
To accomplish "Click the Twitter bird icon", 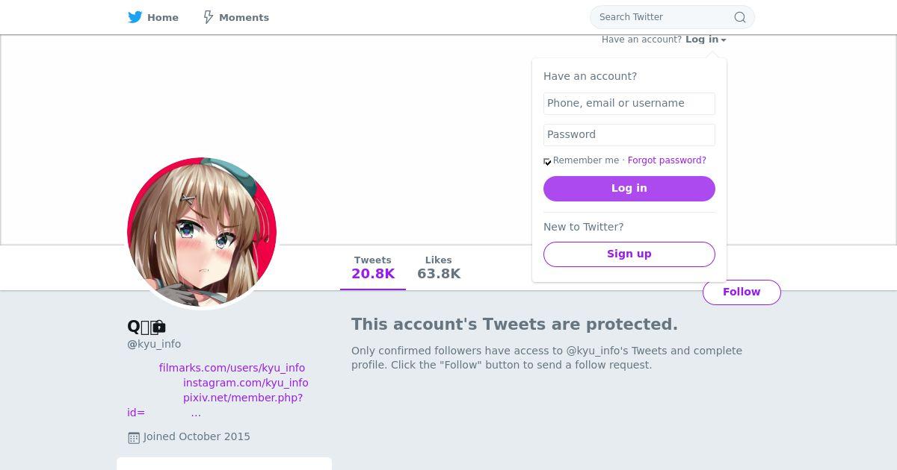I will [135, 17].
